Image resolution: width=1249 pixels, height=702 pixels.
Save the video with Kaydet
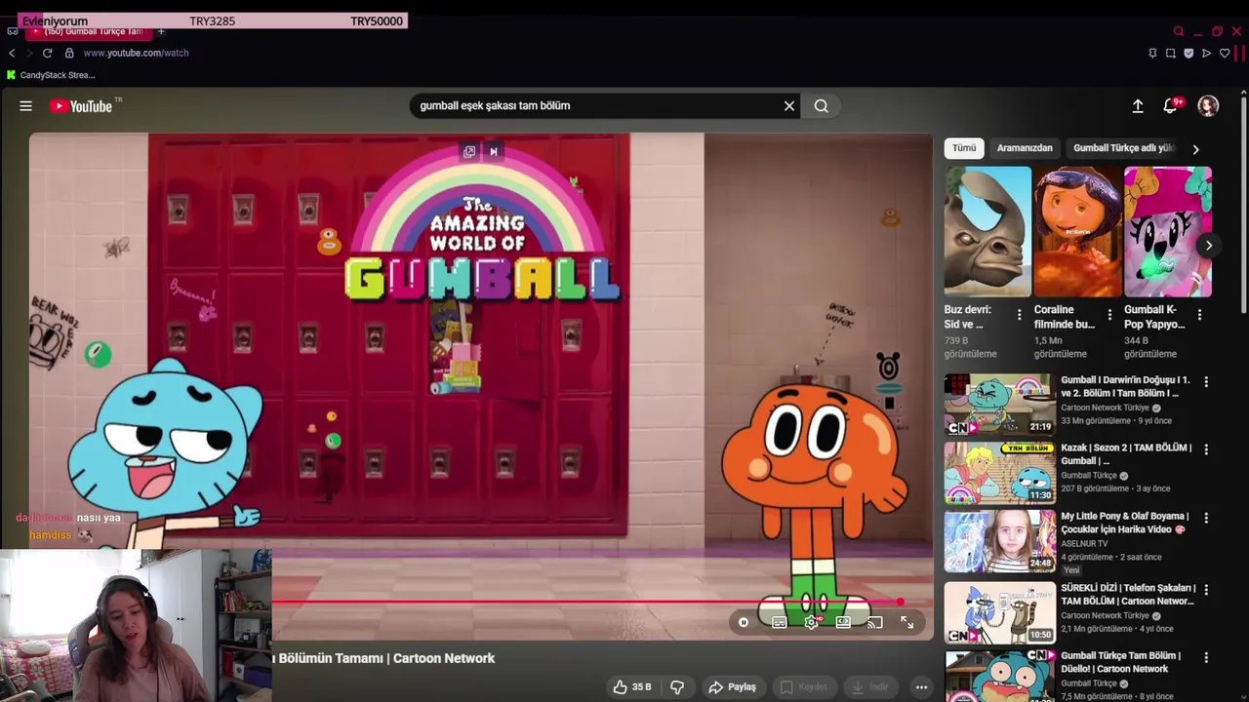804,687
